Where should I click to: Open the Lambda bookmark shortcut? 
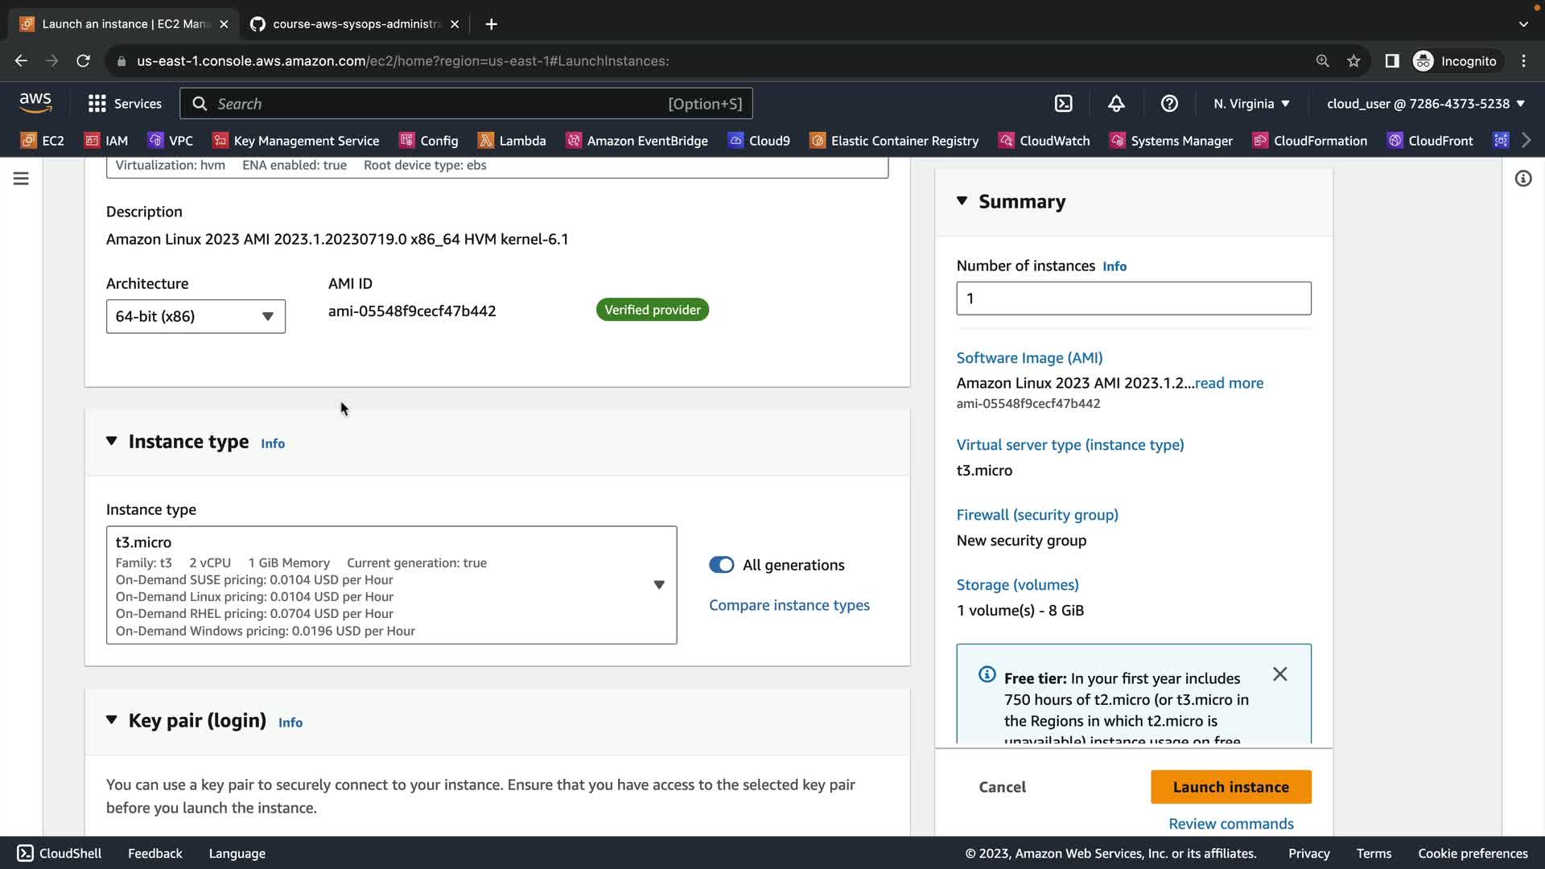point(512,141)
